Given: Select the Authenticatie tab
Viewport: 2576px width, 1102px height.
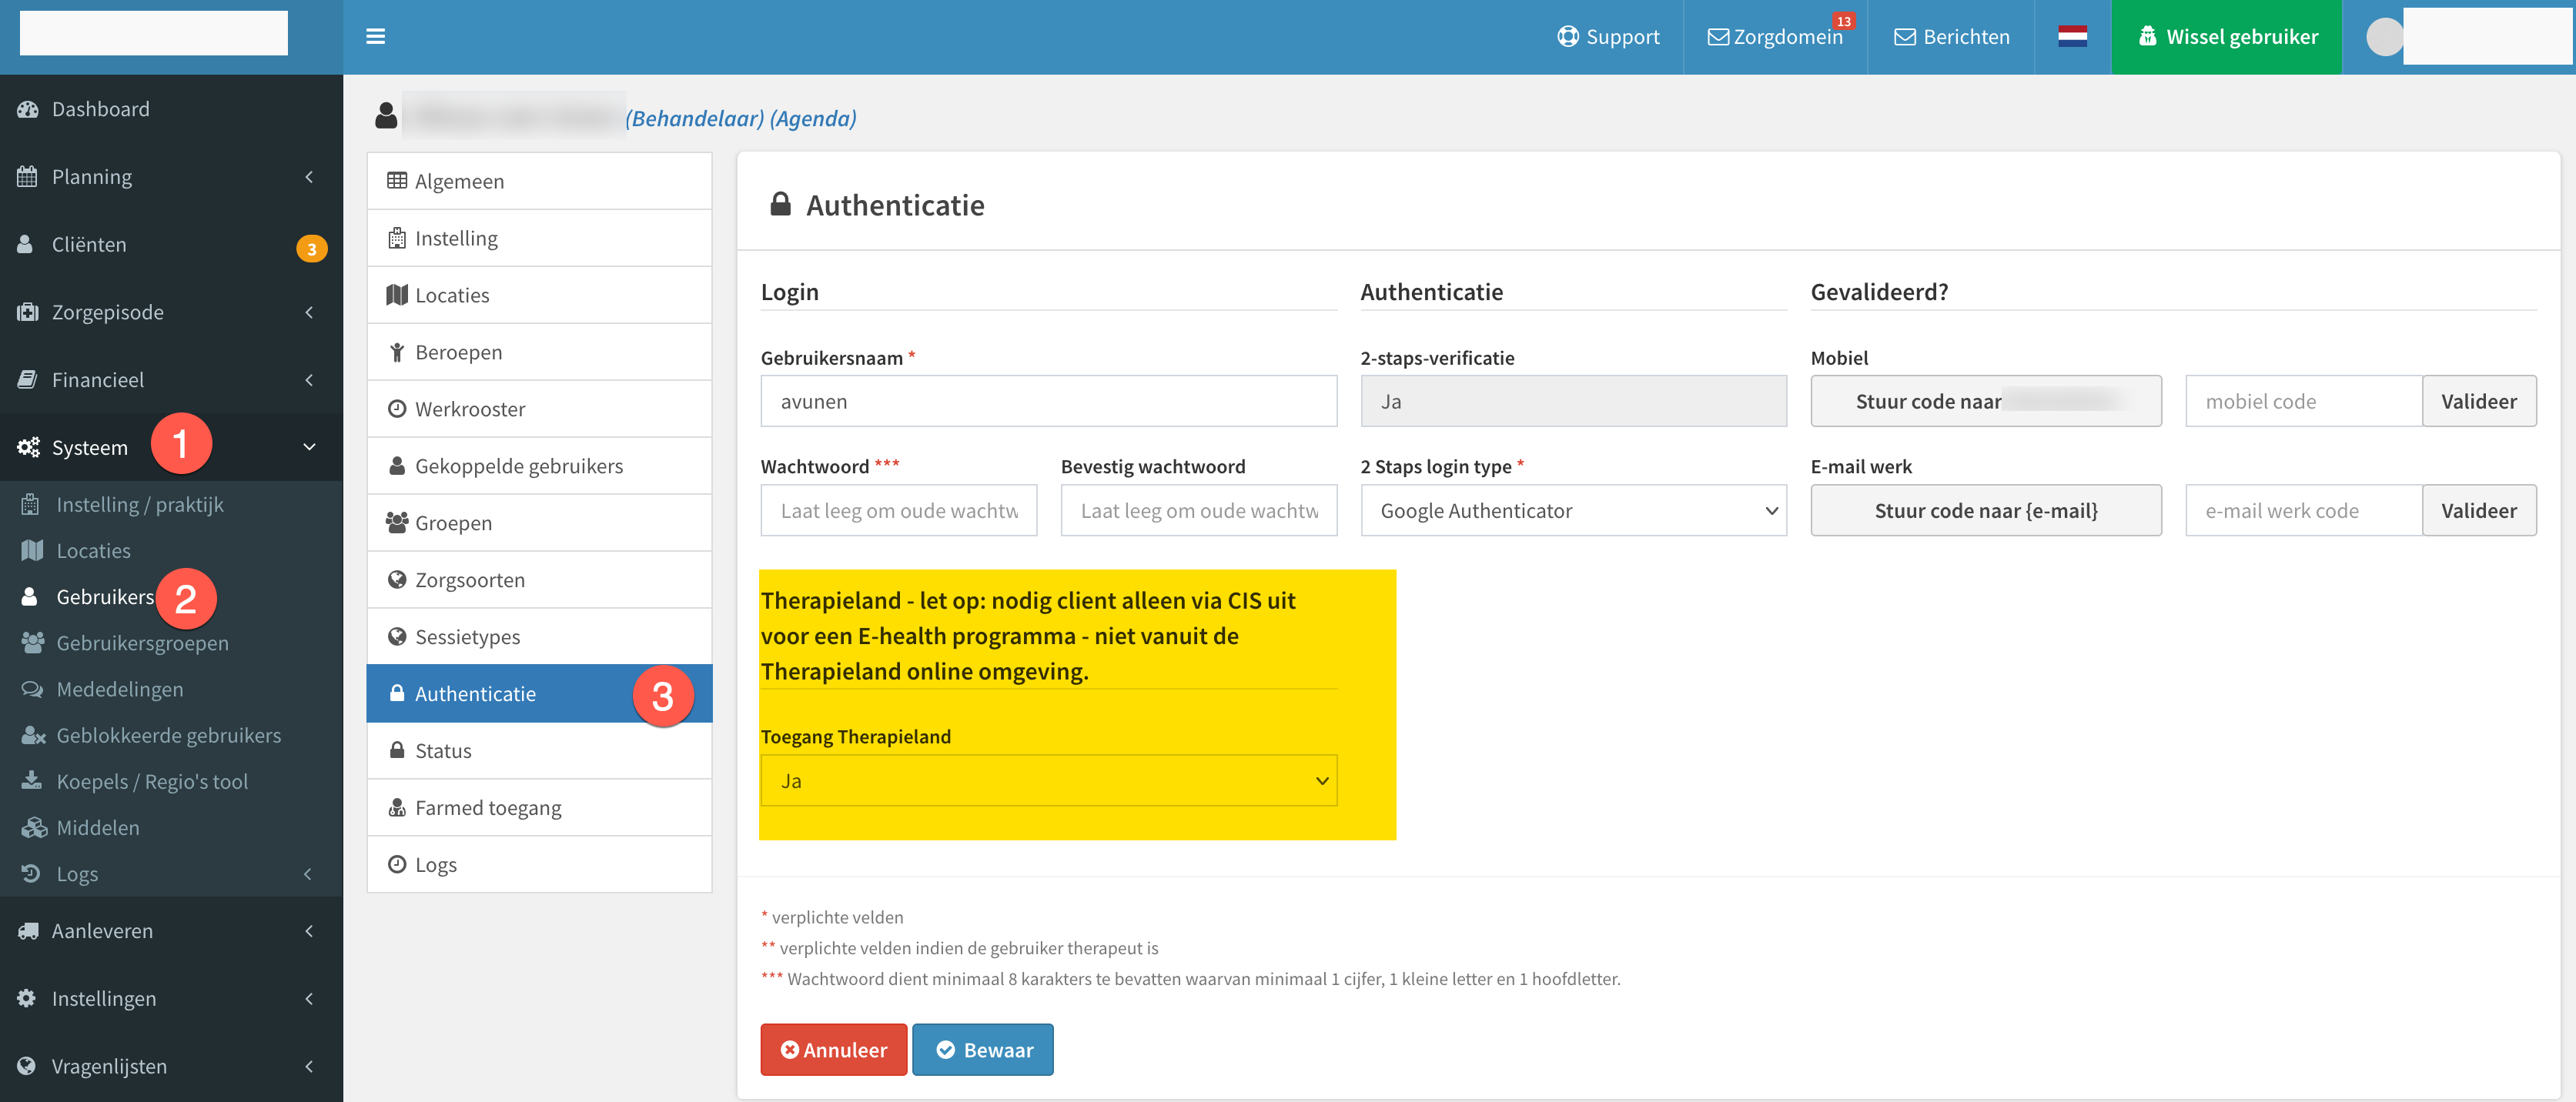Looking at the screenshot, I should pyautogui.click(x=539, y=694).
